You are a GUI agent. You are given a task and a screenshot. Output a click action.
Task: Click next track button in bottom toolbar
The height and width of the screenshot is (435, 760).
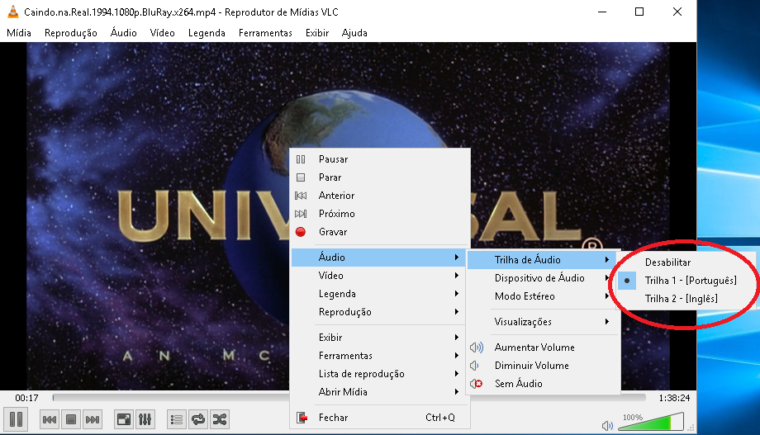(92, 419)
